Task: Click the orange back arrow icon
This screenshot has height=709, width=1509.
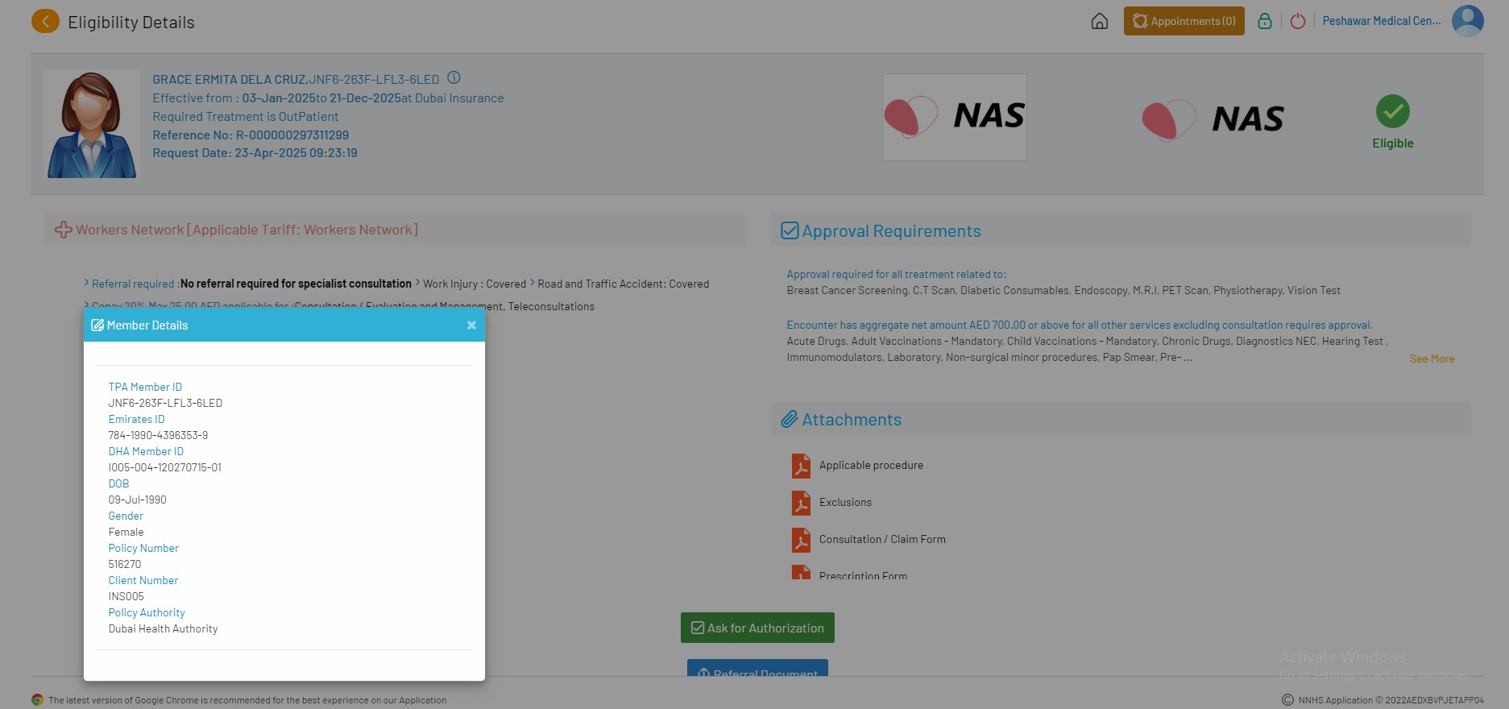Action: pyautogui.click(x=45, y=22)
